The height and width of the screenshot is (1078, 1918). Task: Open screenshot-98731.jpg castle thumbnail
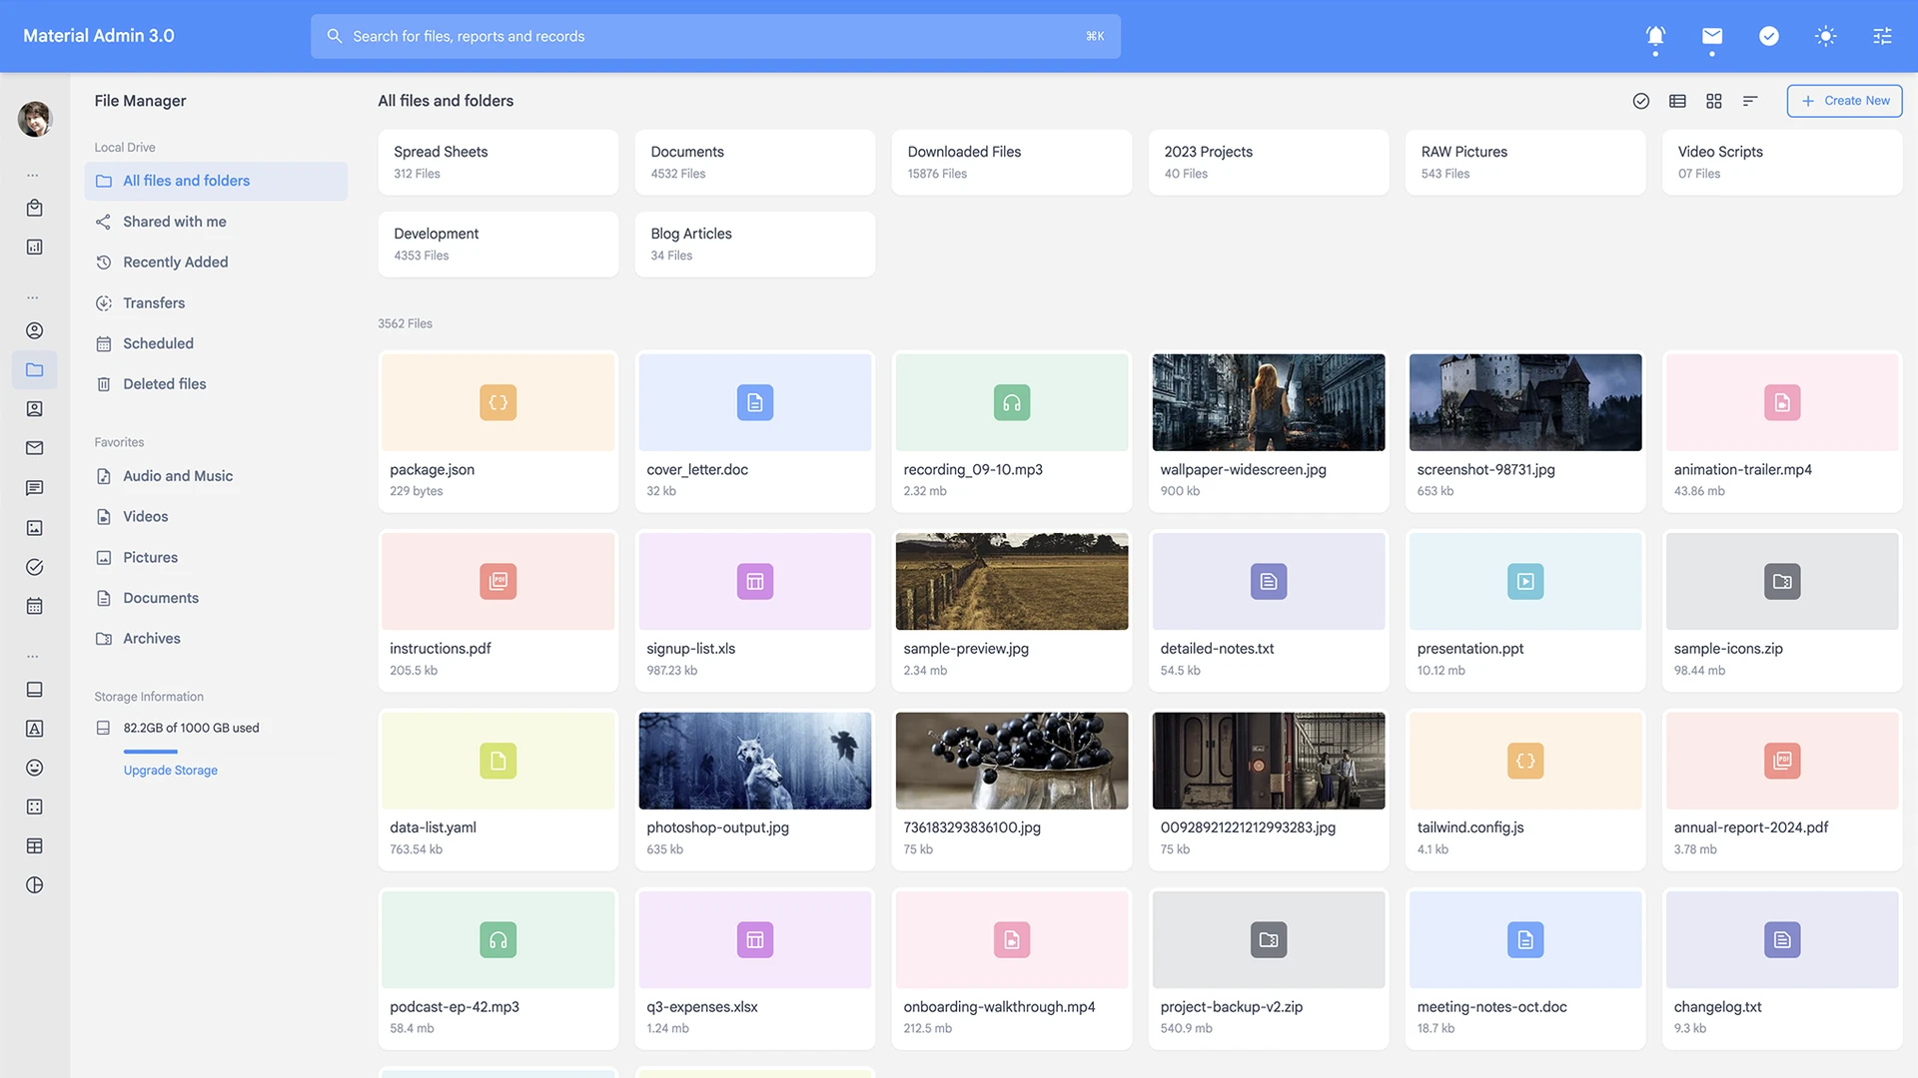coord(1525,402)
